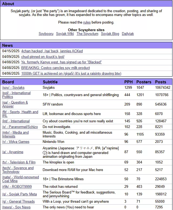Click the Subtitle column header

pos(50,82)
